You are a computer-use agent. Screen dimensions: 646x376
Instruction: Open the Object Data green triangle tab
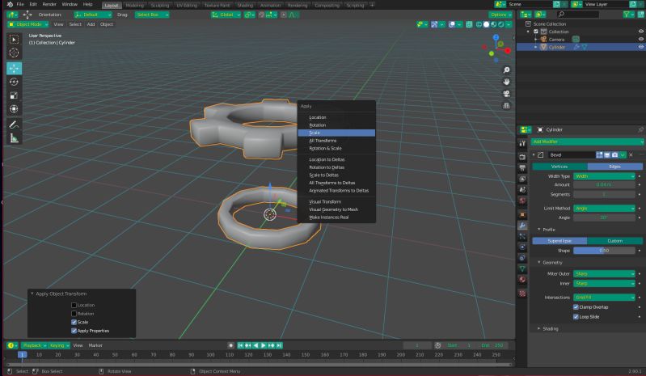[522, 268]
